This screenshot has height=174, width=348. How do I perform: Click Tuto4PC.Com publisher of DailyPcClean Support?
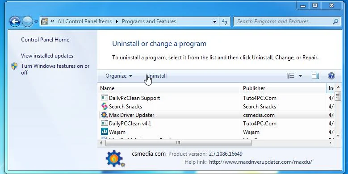[260, 98]
